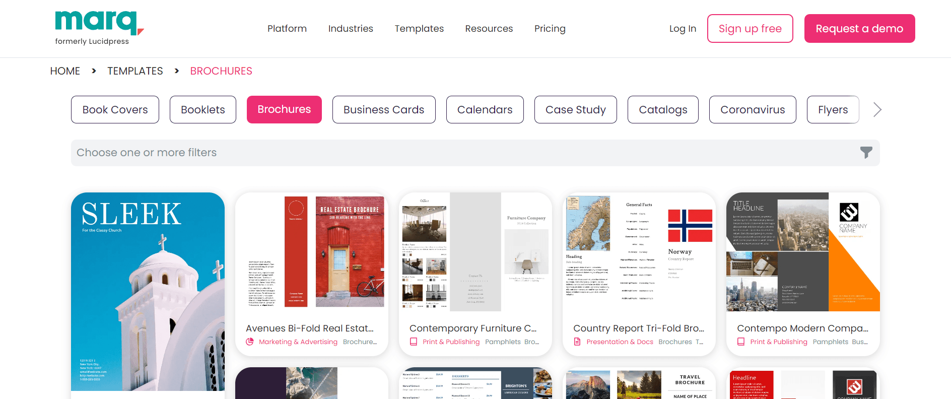Image resolution: width=951 pixels, height=399 pixels.
Task: Select the Coronavirus category
Action: click(753, 110)
